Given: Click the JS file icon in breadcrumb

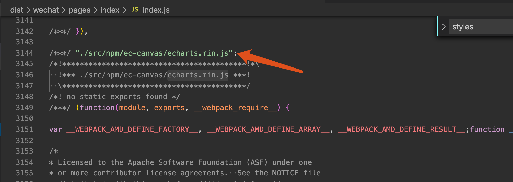Looking at the screenshot, I should click(135, 10).
